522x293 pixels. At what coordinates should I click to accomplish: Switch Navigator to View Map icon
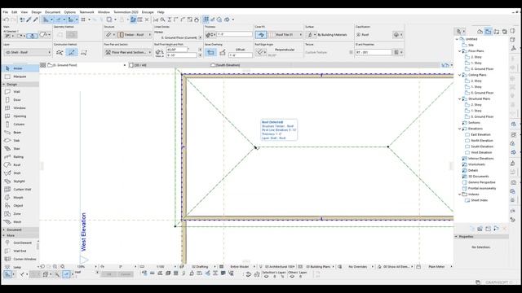[x=488, y=31]
